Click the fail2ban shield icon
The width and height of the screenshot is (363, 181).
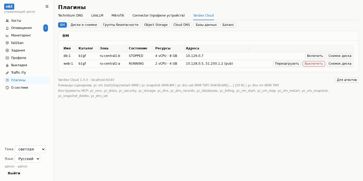[x=7, y=43]
